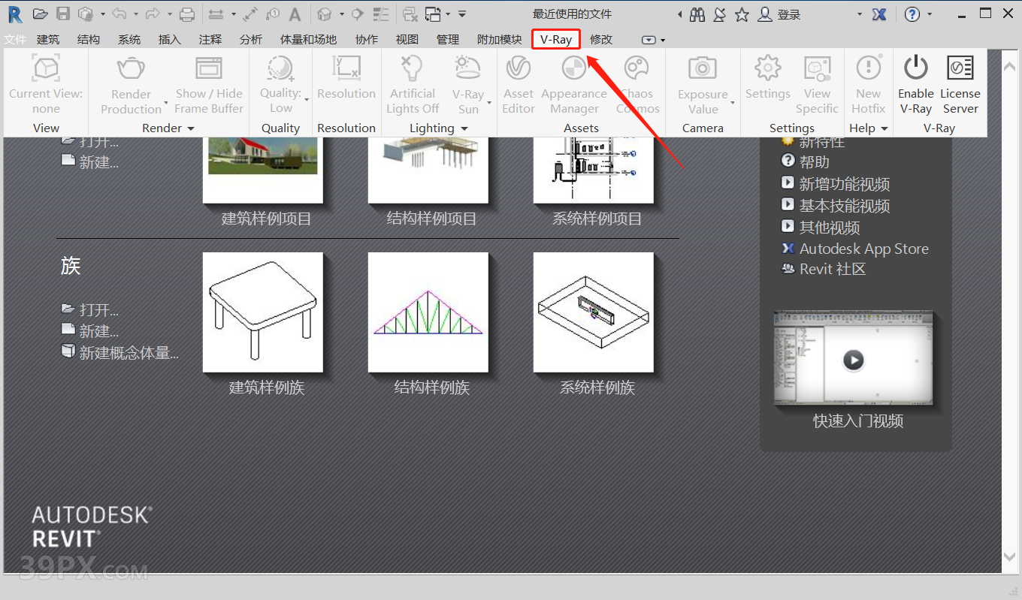Open the 建筑样例族 thumbnail
1022x600 pixels.
point(263,312)
